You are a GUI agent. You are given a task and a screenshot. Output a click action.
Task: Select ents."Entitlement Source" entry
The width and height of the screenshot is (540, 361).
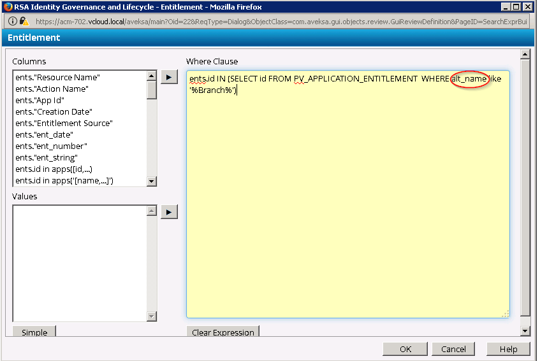tap(64, 124)
